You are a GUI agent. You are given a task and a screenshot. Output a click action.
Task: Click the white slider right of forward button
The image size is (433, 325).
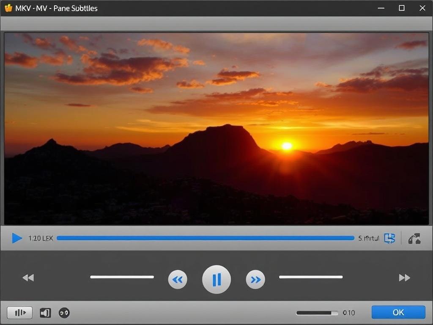pyautogui.click(x=311, y=277)
